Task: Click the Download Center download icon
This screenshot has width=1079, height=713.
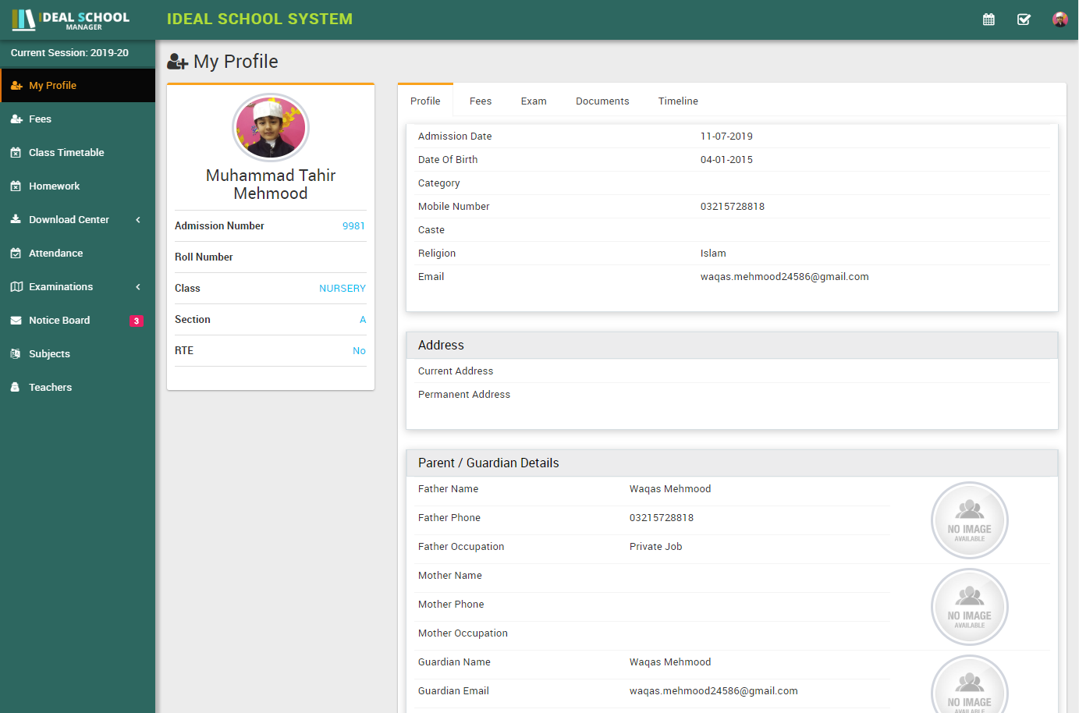Action: pos(16,220)
